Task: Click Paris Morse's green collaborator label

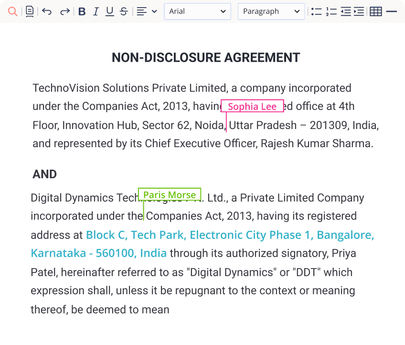Action: pos(170,194)
